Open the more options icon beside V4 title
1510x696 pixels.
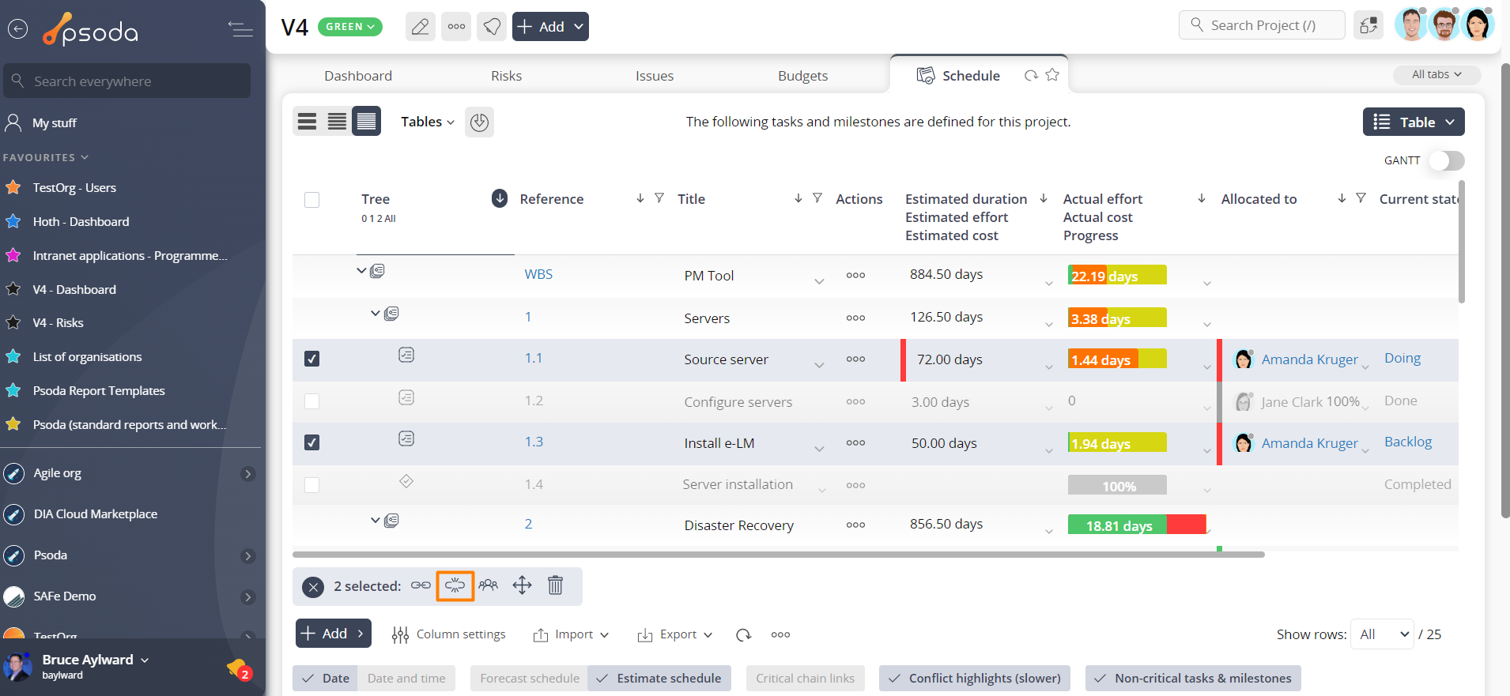[456, 27]
